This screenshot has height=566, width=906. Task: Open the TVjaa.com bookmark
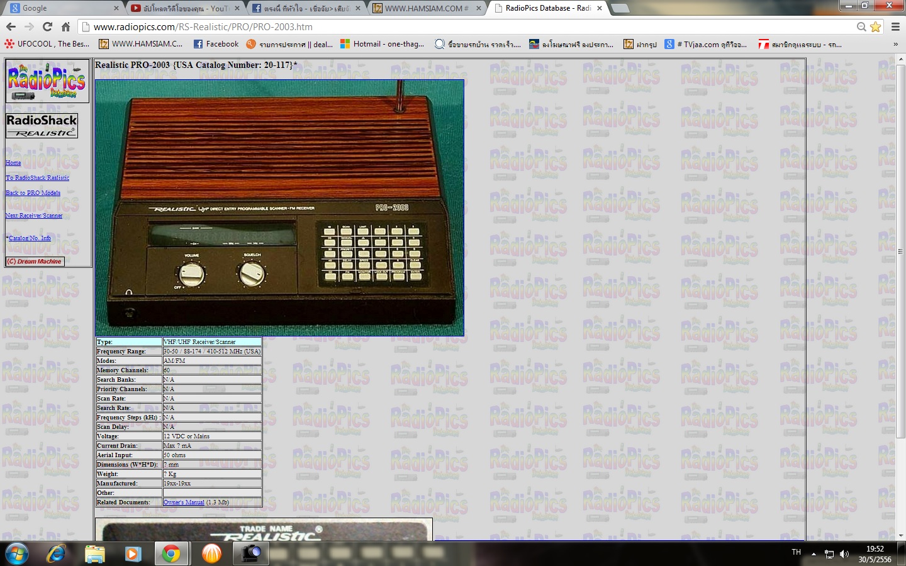click(x=706, y=44)
